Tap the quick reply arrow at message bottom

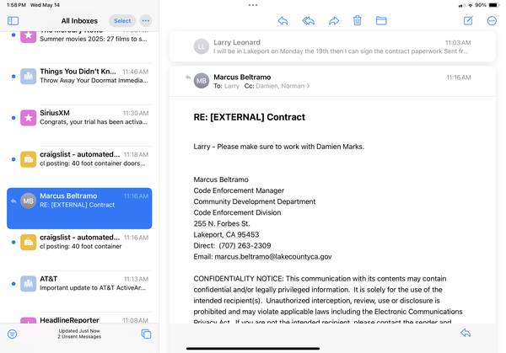tap(465, 333)
